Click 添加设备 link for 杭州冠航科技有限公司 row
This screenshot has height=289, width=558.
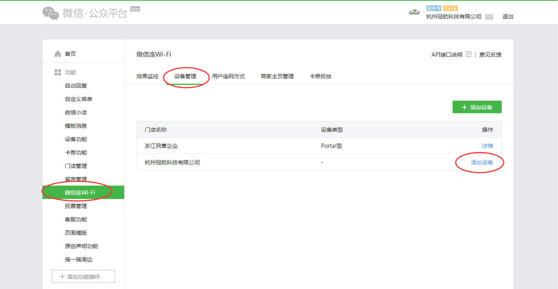[482, 162]
